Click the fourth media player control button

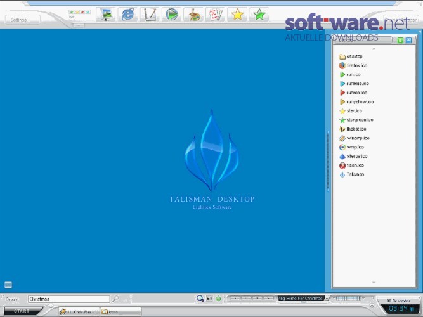[268, 299]
